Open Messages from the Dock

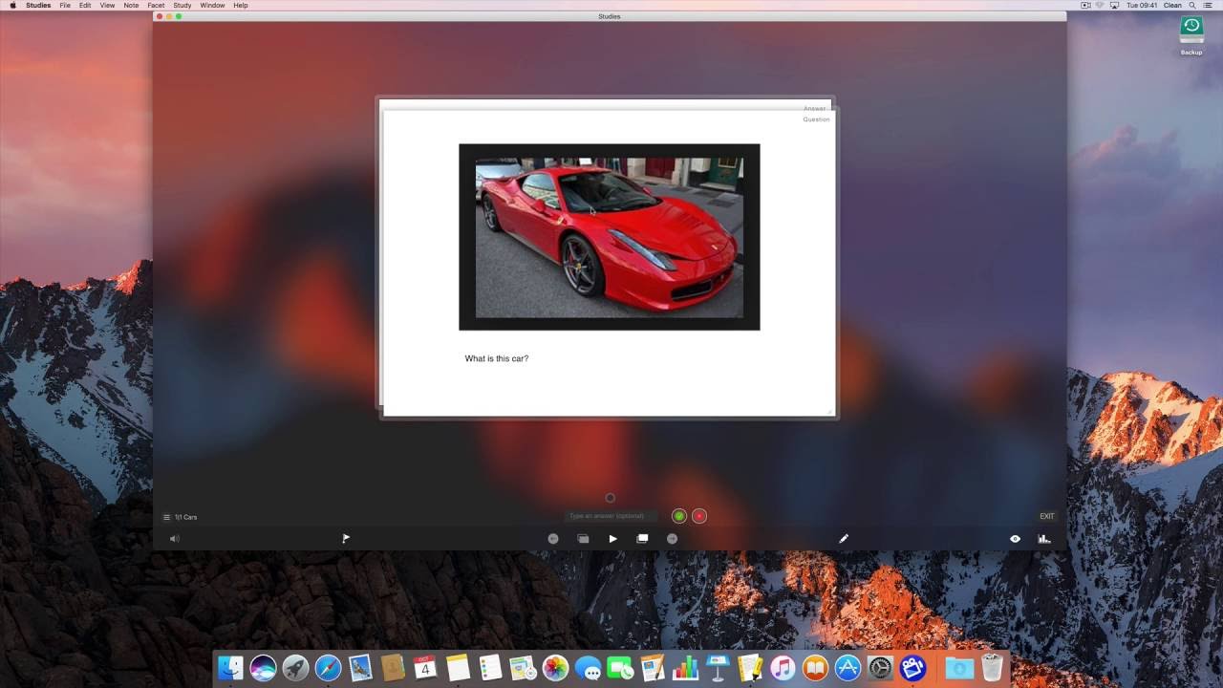pyautogui.click(x=588, y=668)
